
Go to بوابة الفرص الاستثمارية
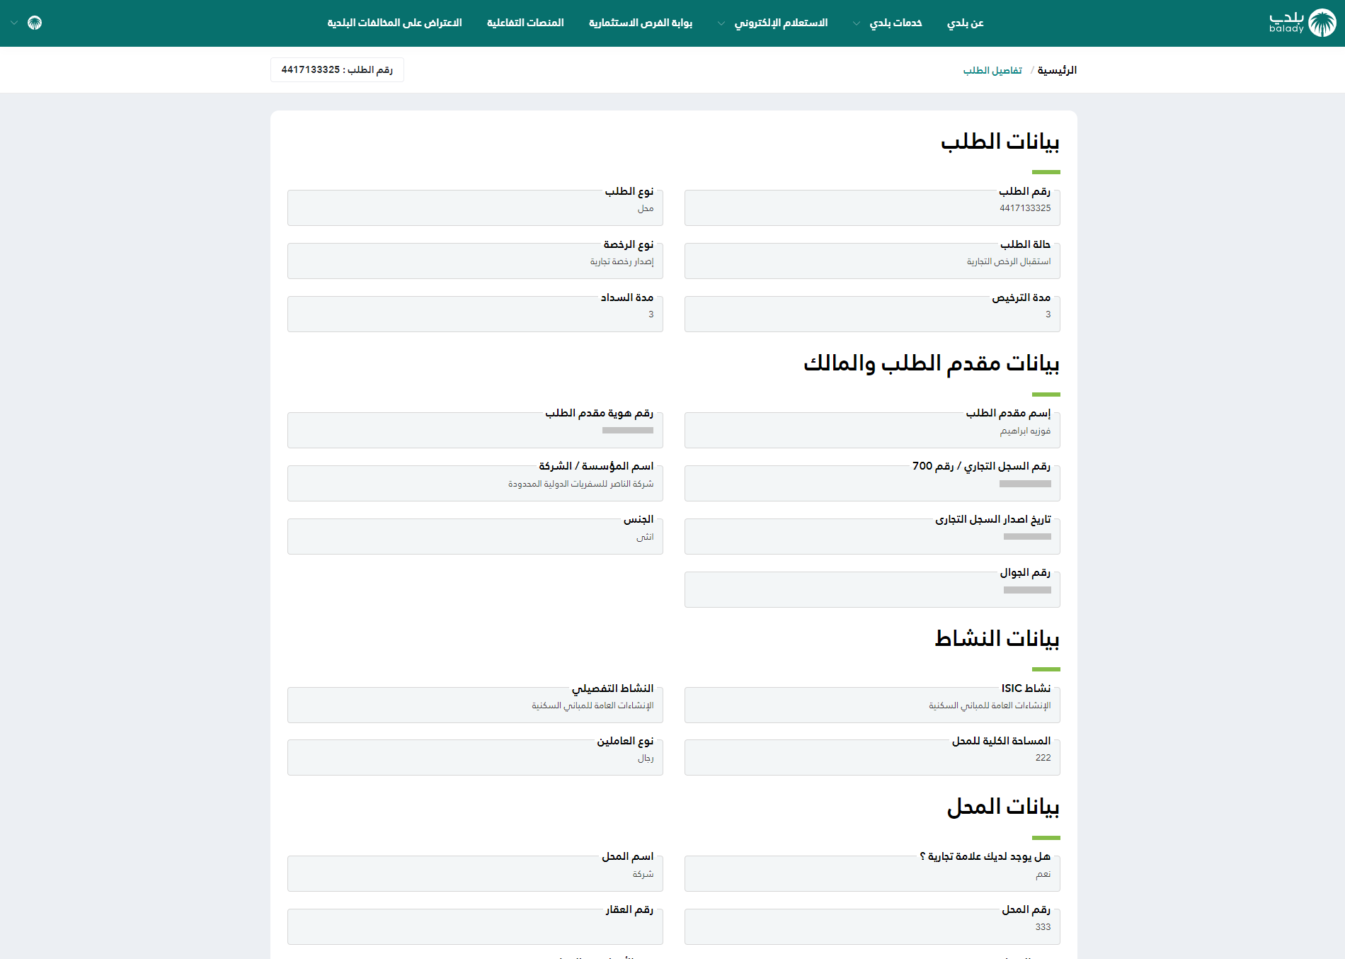tap(640, 23)
